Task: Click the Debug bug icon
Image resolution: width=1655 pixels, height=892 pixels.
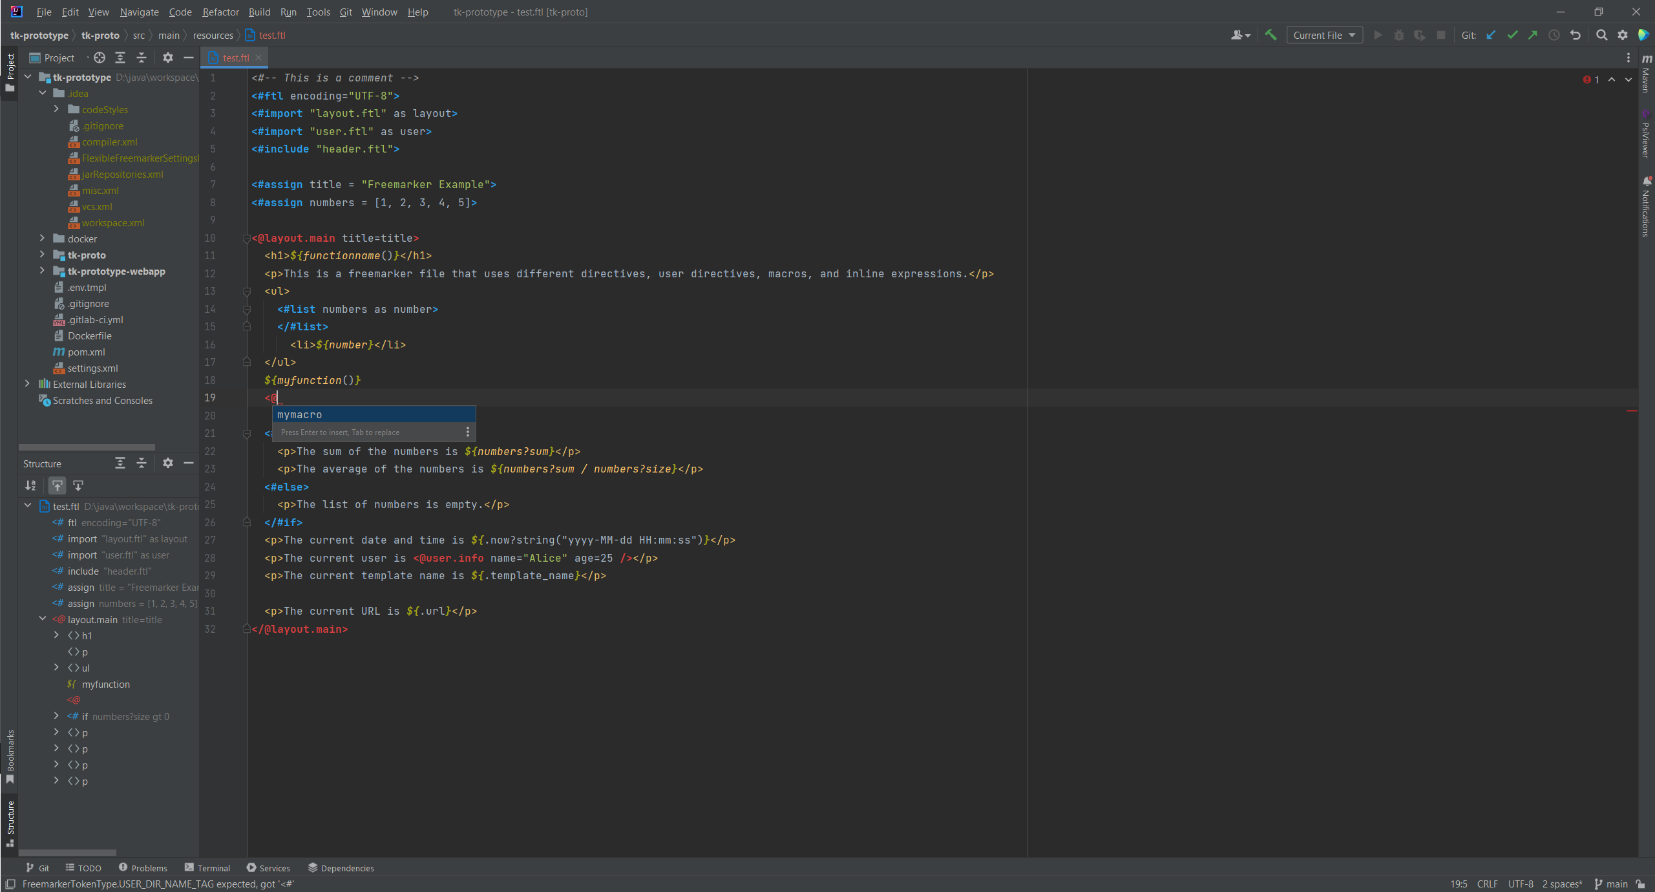Action: (x=1398, y=35)
